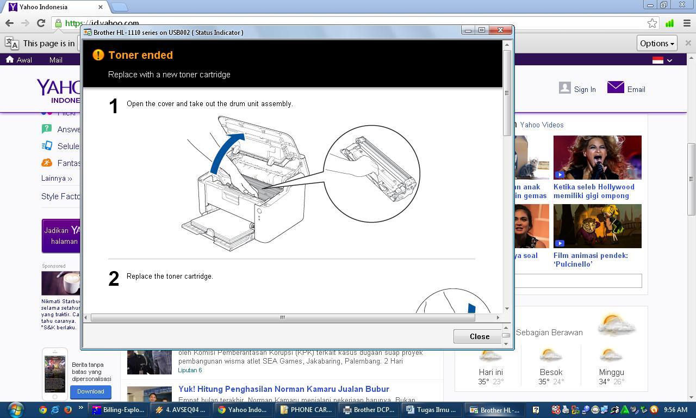Viewport: 696px width, 418px height.
Task: Launch Firefox from quick launch
Action: tap(68, 410)
